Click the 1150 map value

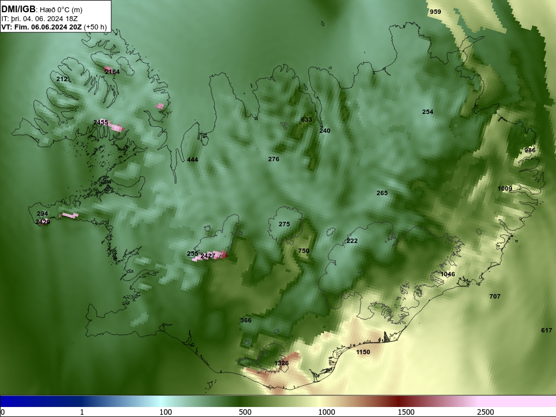click(x=363, y=352)
